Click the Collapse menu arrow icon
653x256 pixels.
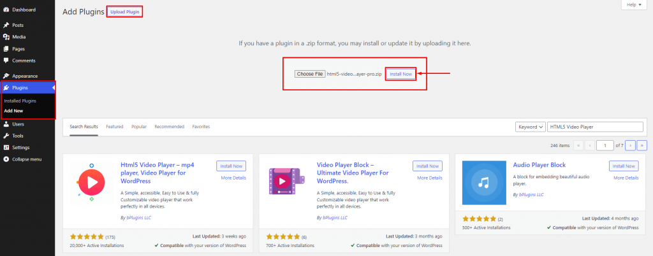[6, 159]
